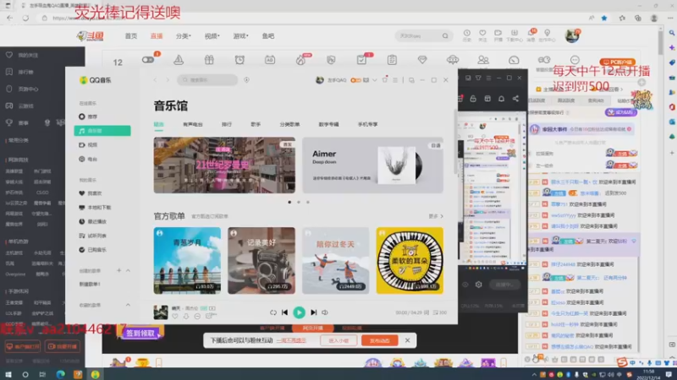Image resolution: width=677 pixels, height=380 pixels.
Task: Open 最近播放 in QQ Music sidebar
Action: (x=102, y=221)
